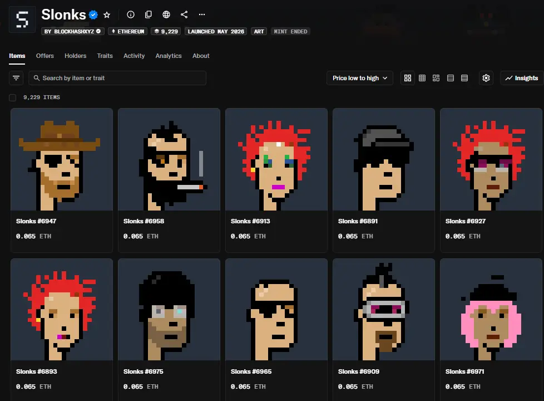Click the Slonks collection title
Viewport: 544px width, 401px height.
63,14
